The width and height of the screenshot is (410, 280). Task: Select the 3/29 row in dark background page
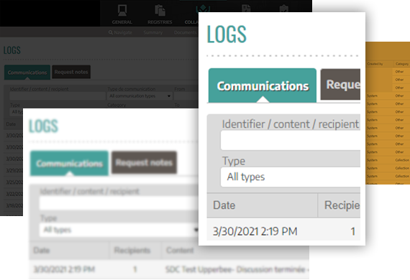tap(14, 170)
